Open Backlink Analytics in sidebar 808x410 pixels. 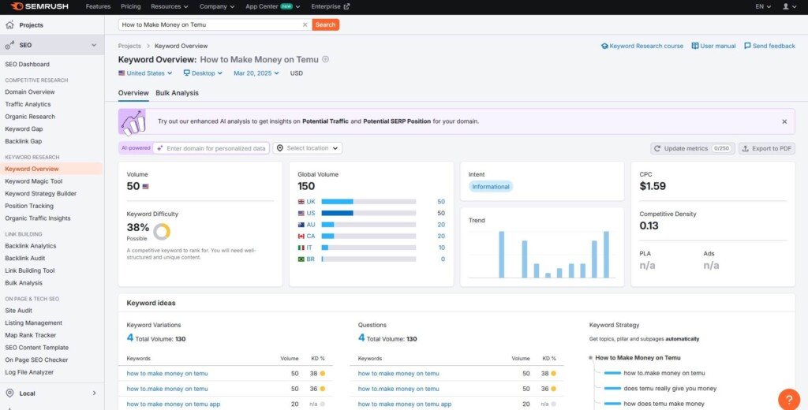pyautogui.click(x=31, y=246)
